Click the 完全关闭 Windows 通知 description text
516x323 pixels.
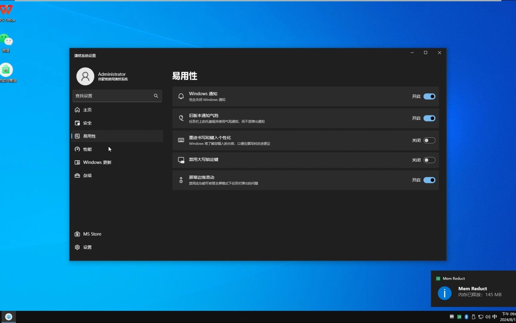tap(207, 100)
